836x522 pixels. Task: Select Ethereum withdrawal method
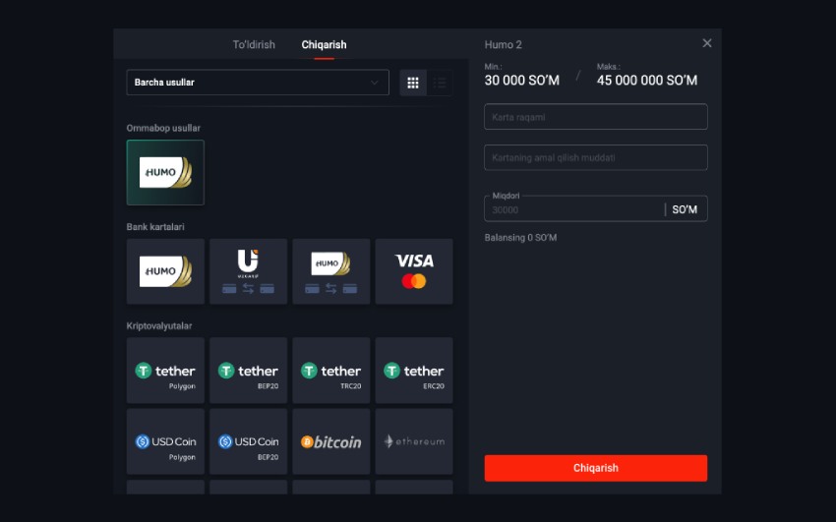click(414, 441)
